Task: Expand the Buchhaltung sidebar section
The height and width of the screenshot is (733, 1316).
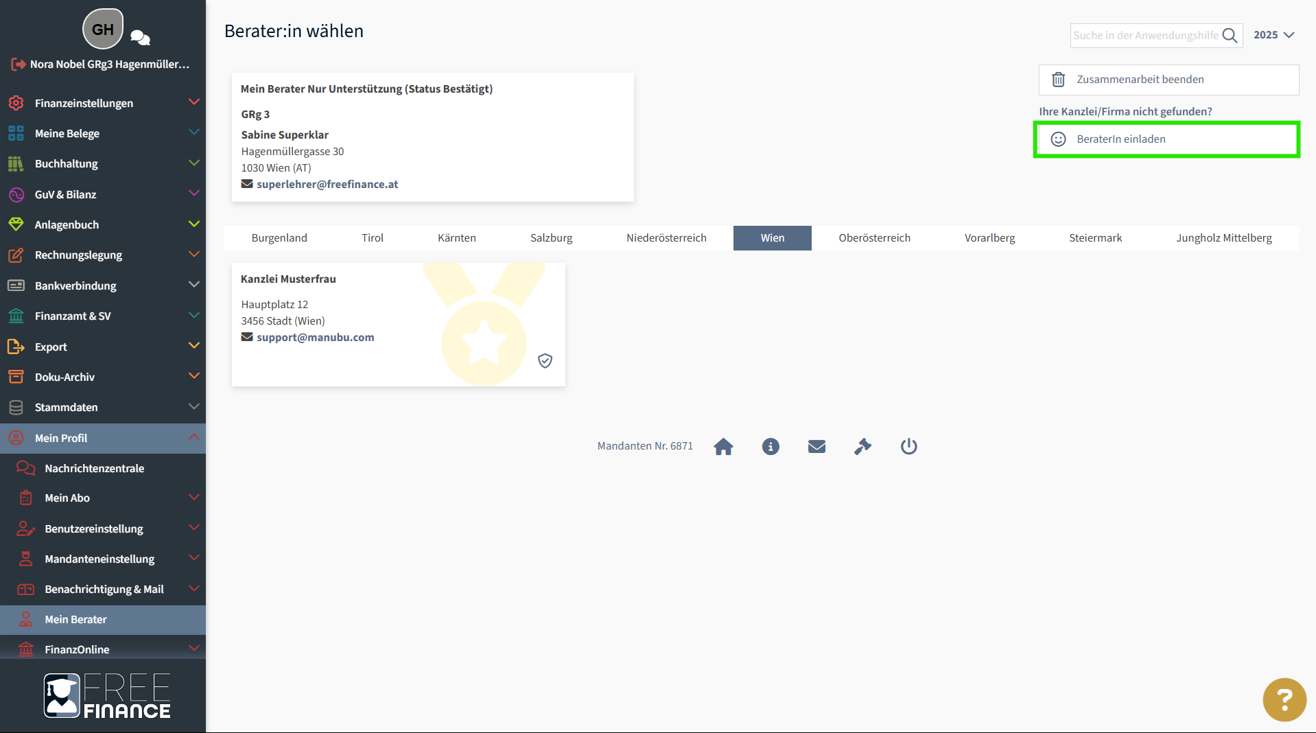Action: [103, 163]
